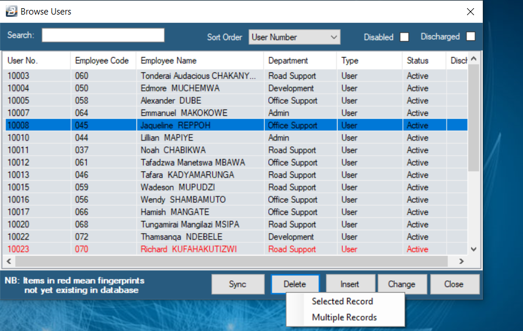The width and height of the screenshot is (523, 331).
Task: Click the Close button
Action: point(454,284)
